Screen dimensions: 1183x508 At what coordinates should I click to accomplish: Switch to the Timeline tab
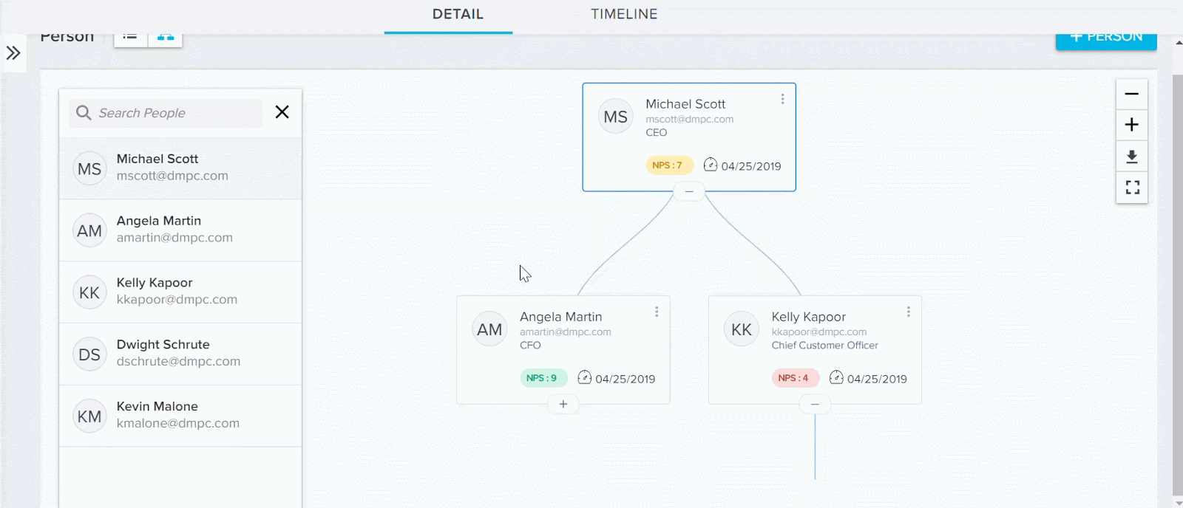[624, 14]
